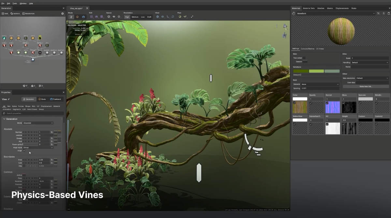The image size is (391, 218).
Task: Click the View axes icon
Action: (168, 17)
